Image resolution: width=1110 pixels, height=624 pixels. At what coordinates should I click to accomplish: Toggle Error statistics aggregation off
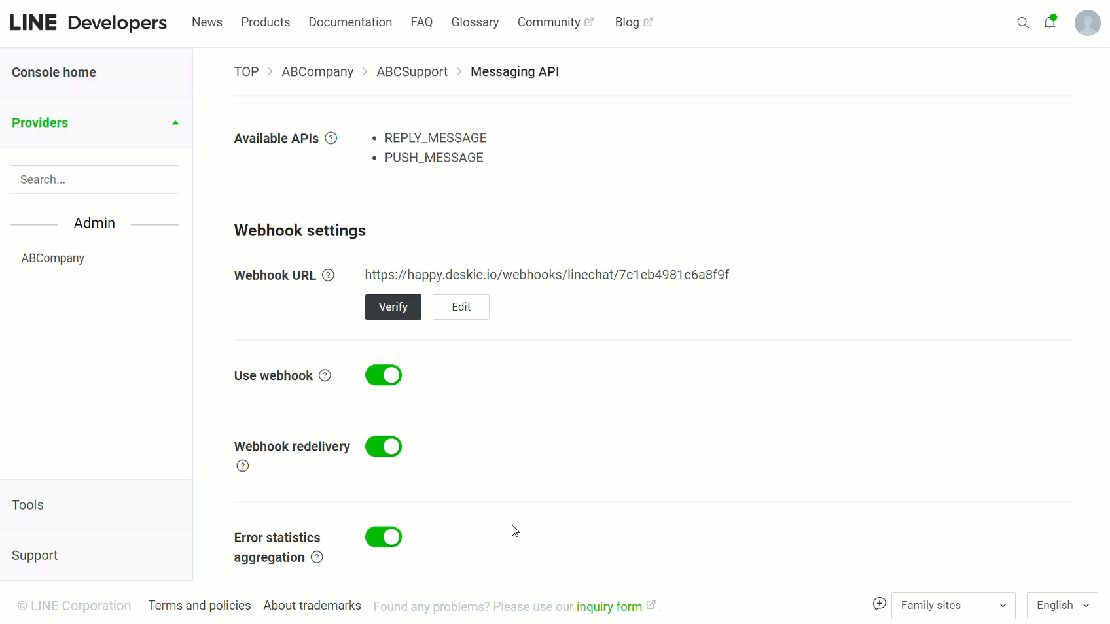384,537
